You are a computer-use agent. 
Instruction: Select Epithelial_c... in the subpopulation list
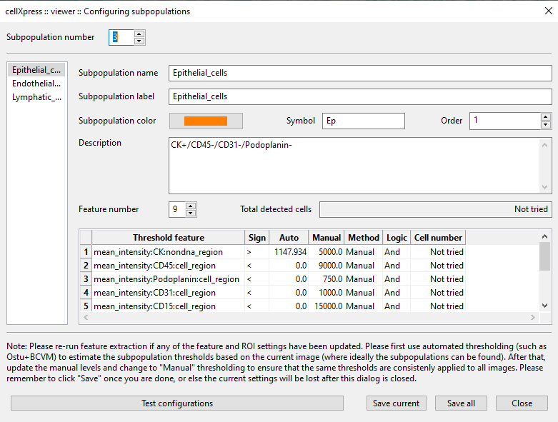(36, 70)
